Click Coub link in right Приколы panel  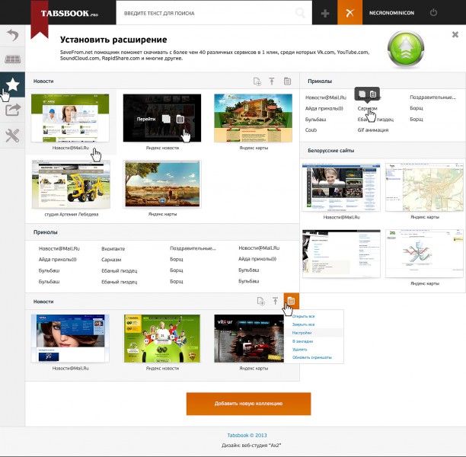pyautogui.click(x=311, y=130)
